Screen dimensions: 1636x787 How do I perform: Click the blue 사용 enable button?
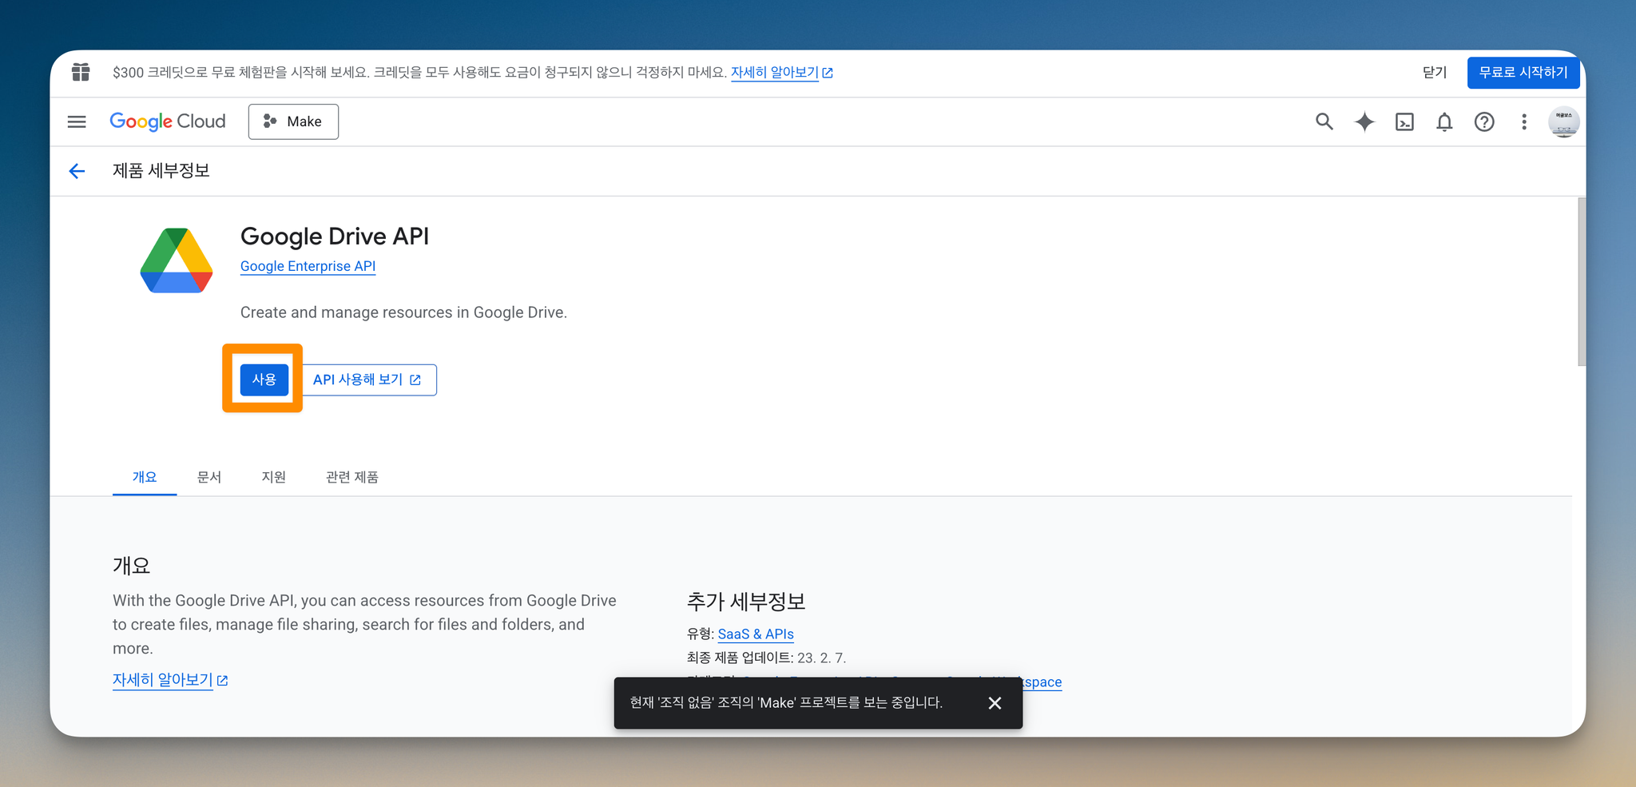tap(264, 380)
